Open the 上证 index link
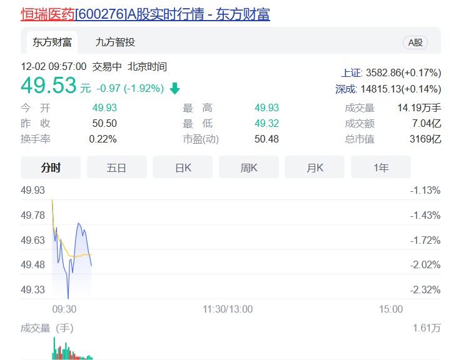This screenshot has height=360, width=466. tap(352, 72)
